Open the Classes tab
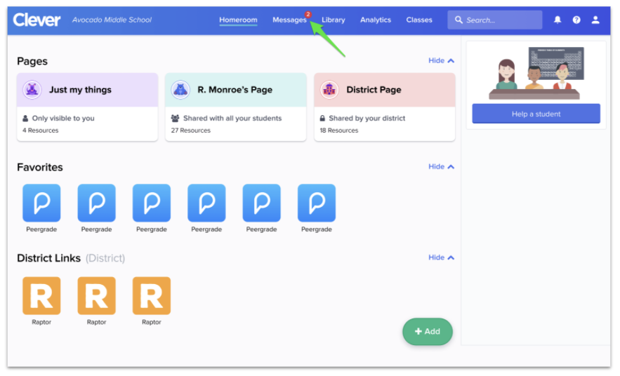 [419, 20]
